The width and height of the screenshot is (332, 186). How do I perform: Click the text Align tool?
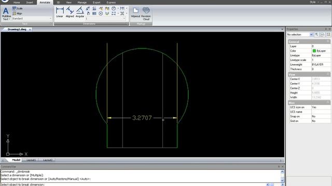(x=17, y=13)
